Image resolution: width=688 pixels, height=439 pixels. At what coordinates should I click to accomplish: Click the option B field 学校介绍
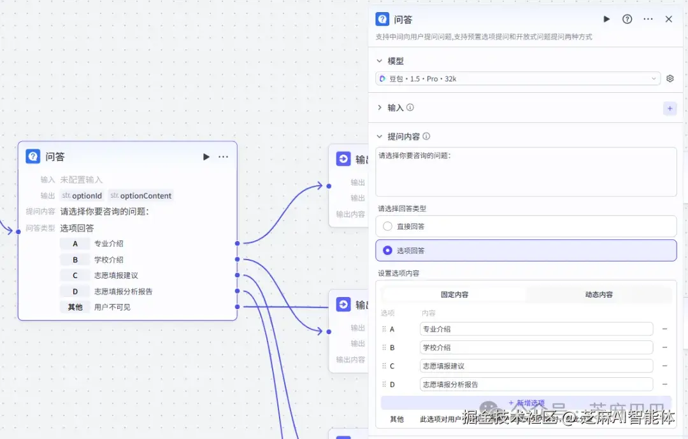(536, 347)
